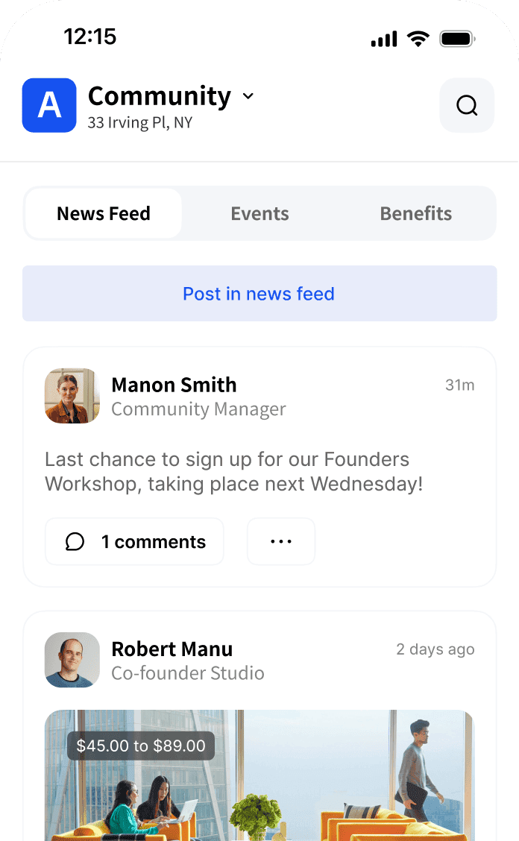Click 'Post in news feed'
Screen dimensions: 519x841
pyautogui.click(x=259, y=294)
